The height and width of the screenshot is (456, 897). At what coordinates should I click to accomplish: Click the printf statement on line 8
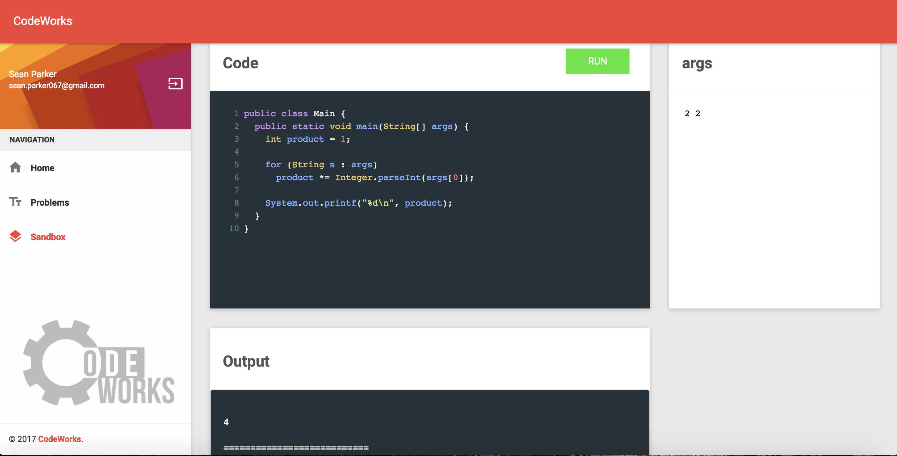[358, 203]
